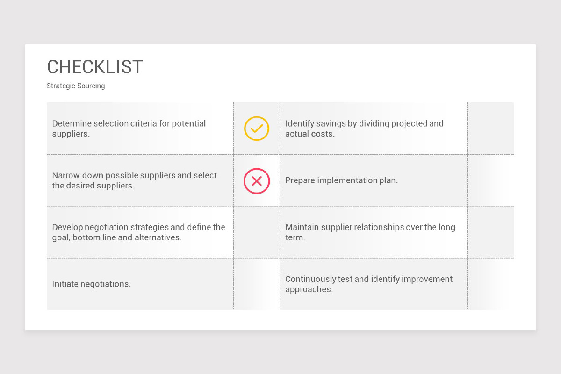Select the Initiate negotiations text cell
Screen dimensions: 561x374
coord(140,284)
